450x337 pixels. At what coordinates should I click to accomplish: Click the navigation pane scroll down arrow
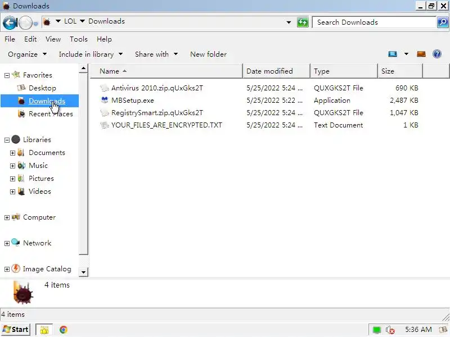83,272
